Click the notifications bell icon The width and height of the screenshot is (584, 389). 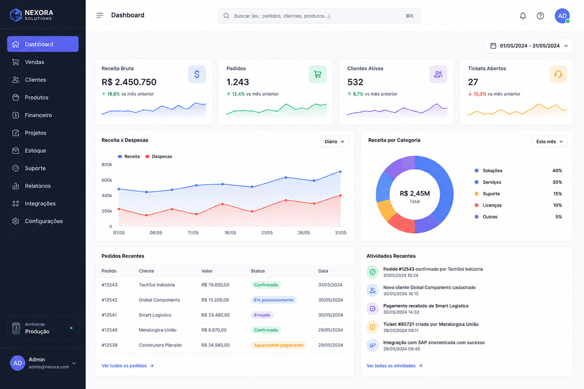[x=523, y=16]
